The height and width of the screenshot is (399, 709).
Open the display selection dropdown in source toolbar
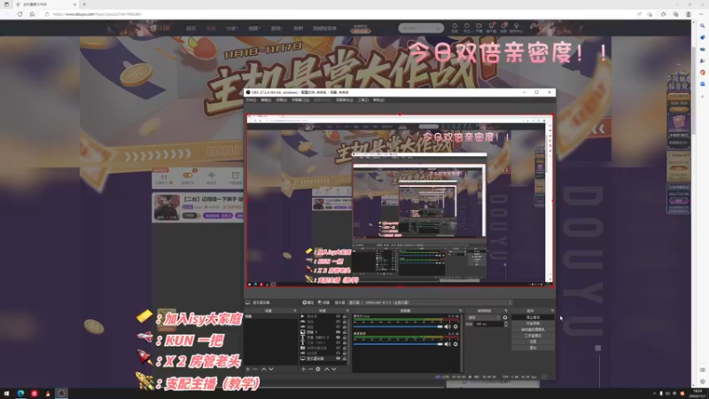[x=430, y=302]
